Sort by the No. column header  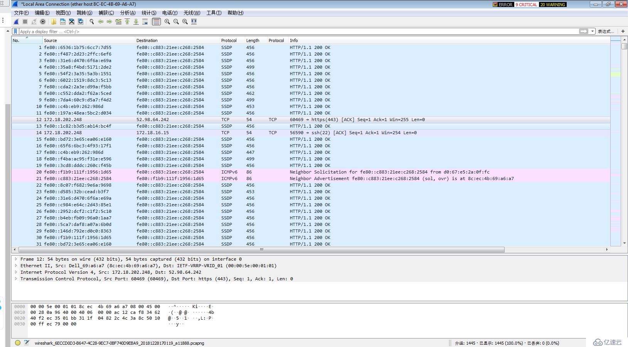tap(27, 40)
